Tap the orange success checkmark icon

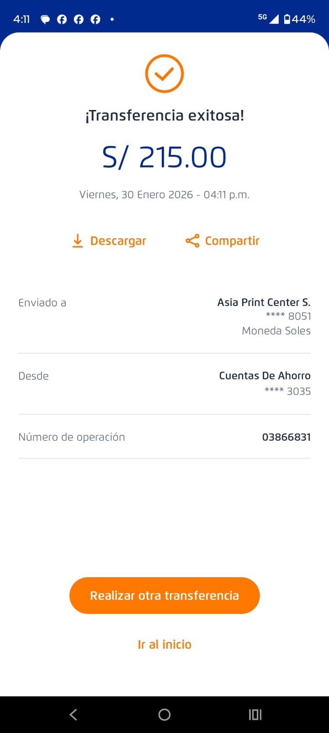164,74
